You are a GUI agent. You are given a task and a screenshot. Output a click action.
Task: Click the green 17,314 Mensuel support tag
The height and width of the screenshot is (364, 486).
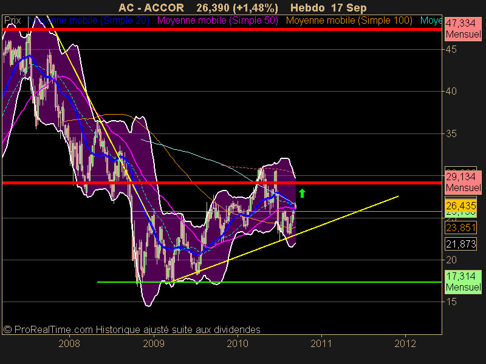(x=463, y=281)
